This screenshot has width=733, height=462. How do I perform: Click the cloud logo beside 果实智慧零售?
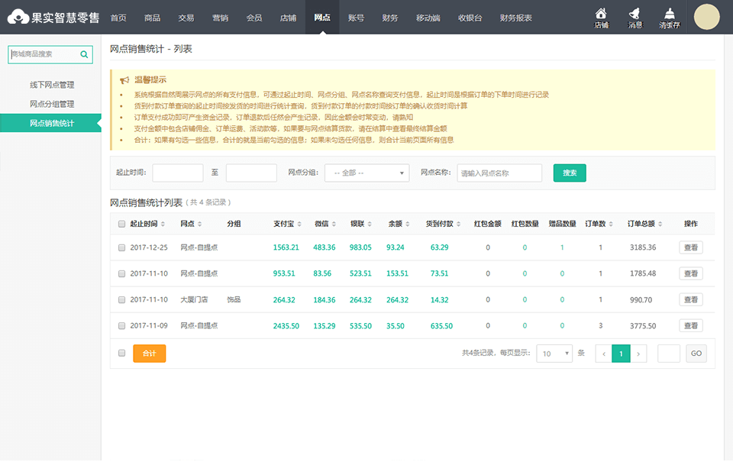tap(17, 15)
